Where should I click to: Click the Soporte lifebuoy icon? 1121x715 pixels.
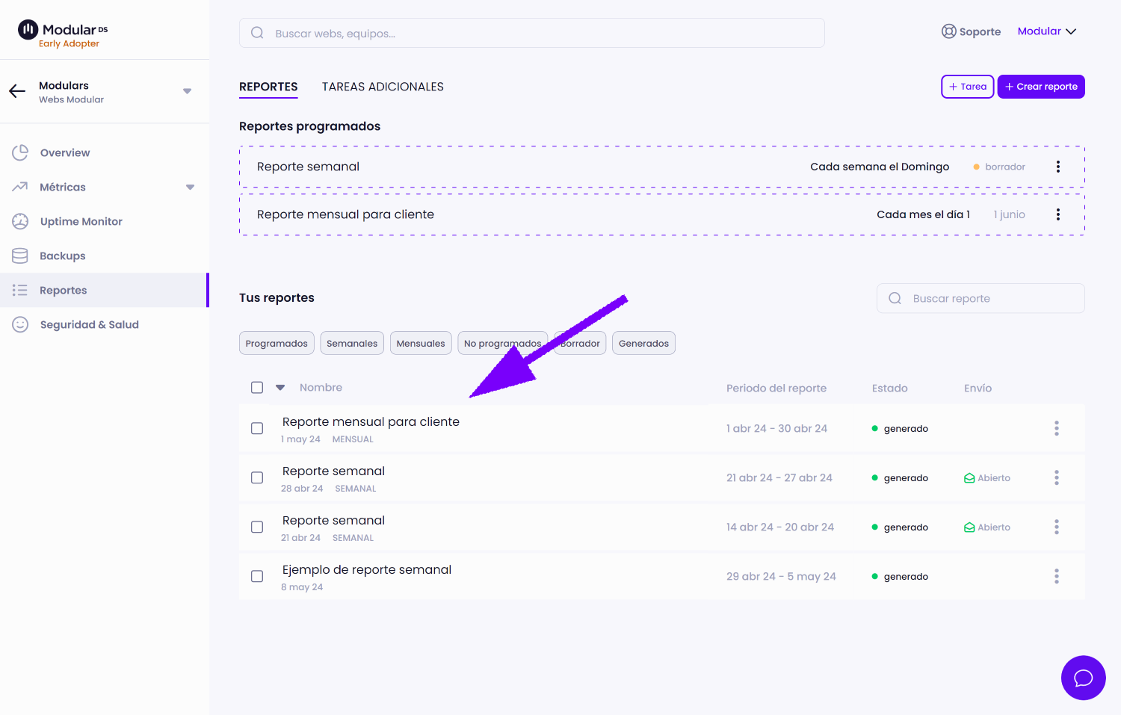pos(948,31)
